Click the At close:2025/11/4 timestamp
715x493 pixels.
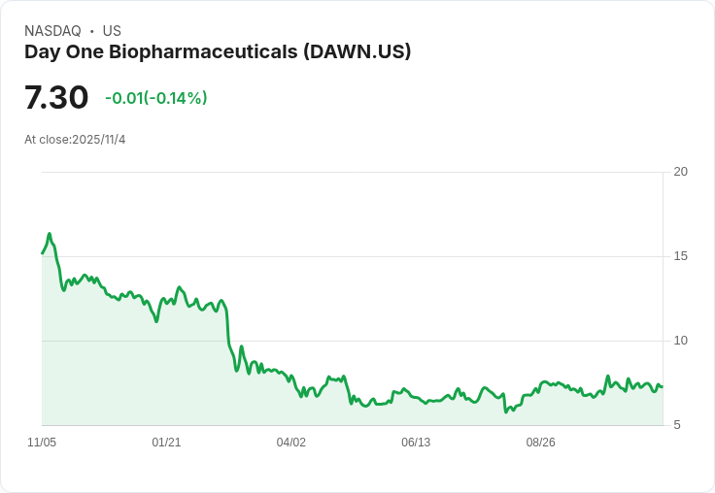(75, 140)
